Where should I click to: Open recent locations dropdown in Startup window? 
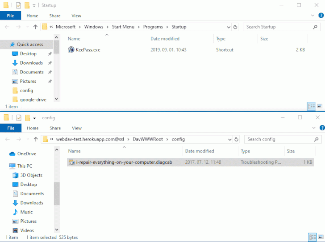pos(28,27)
